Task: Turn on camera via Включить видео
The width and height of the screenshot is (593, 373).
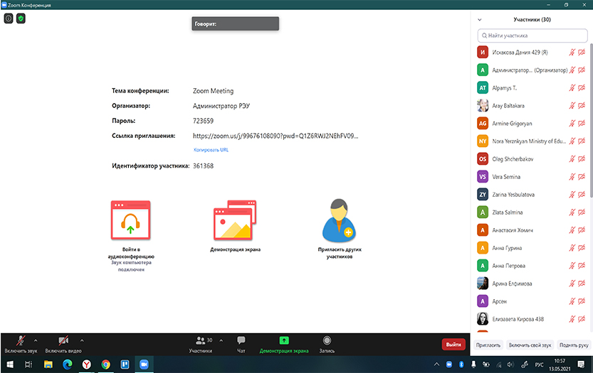Action: click(x=63, y=344)
